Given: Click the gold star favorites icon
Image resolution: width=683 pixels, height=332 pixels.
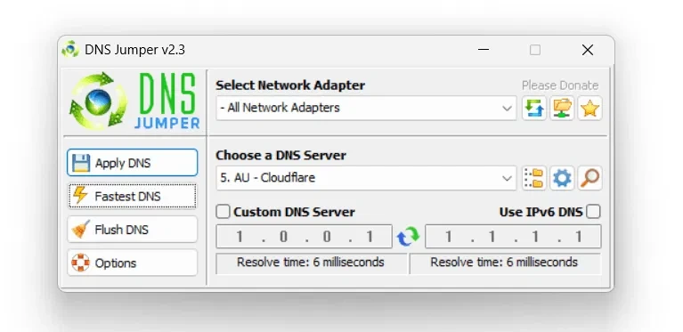Looking at the screenshot, I should tap(589, 108).
